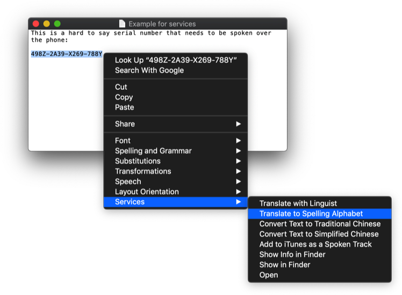Click the yellow minimize window button
The width and height of the screenshot is (402, 295).
(x=47, y=24)
